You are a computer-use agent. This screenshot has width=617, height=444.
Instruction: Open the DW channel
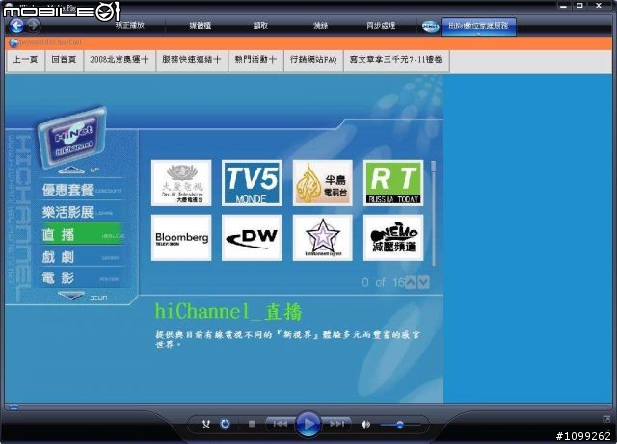tap(252, 238)
